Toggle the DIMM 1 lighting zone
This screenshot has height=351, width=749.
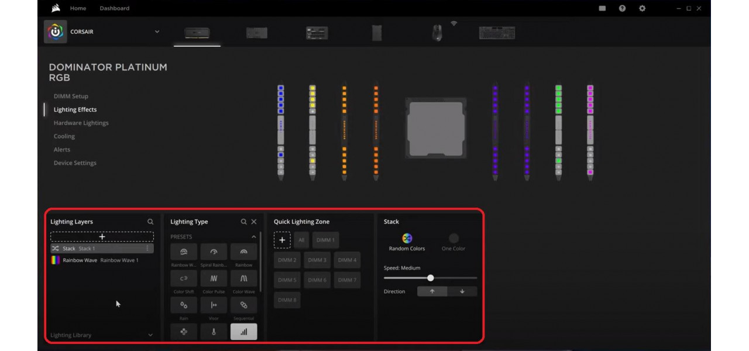click(x=325, y=240)
